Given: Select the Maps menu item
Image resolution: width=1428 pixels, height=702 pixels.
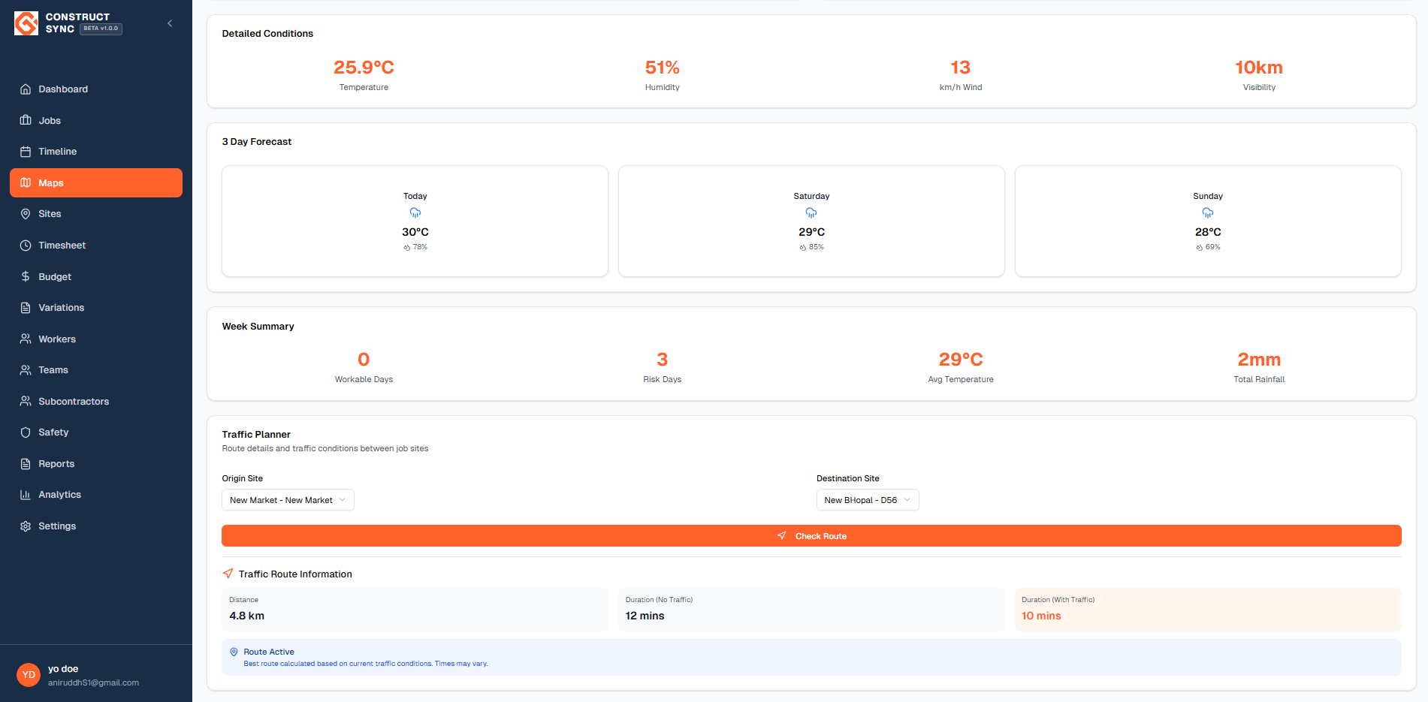Looking at the screenshot, I should point(50,182).
